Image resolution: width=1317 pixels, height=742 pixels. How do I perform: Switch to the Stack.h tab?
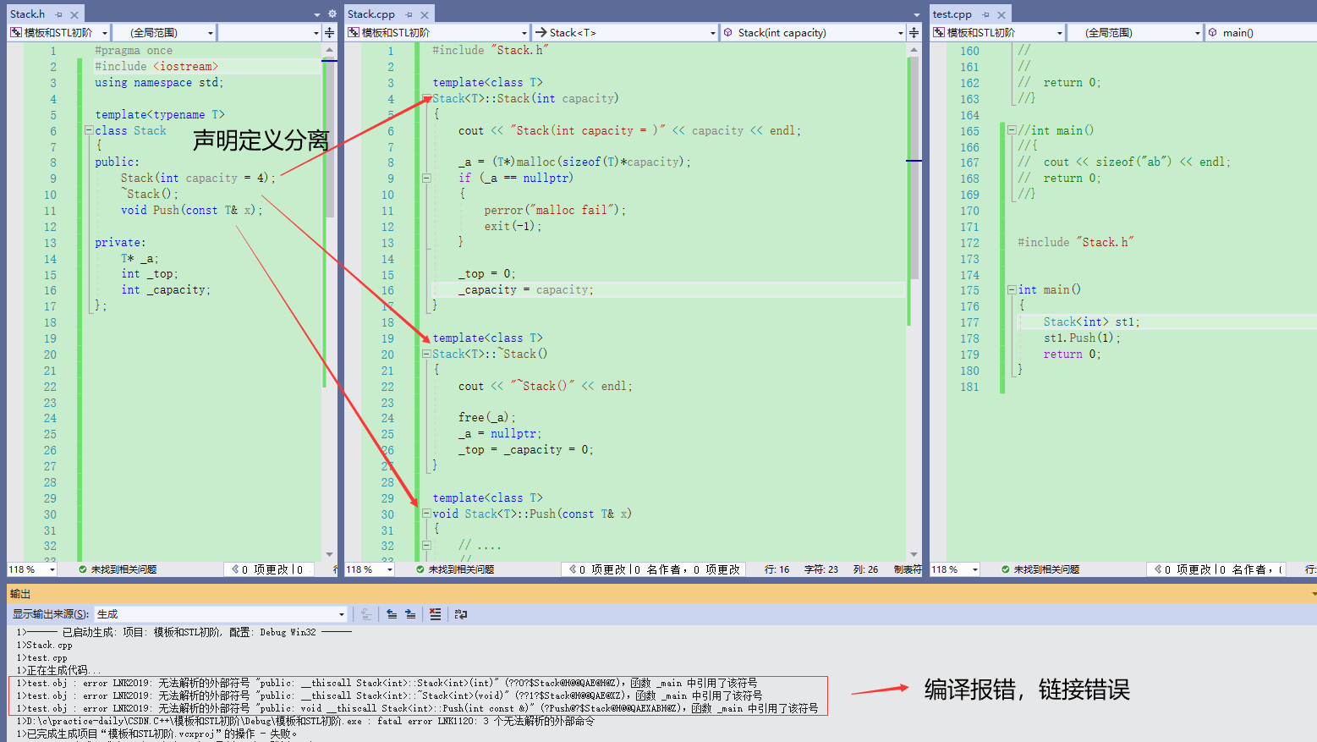(27, 14)
